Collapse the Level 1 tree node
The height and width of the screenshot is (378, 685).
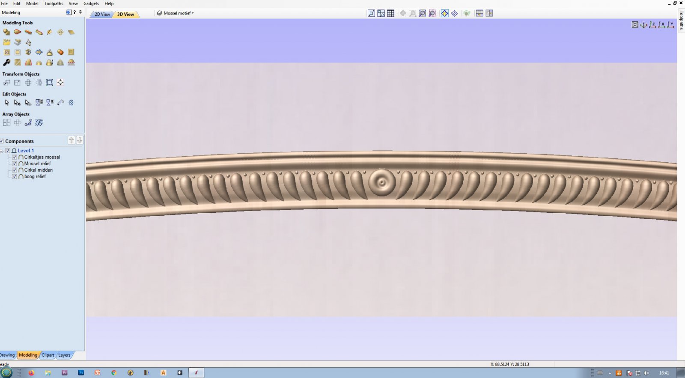click(x=2, y=151)
